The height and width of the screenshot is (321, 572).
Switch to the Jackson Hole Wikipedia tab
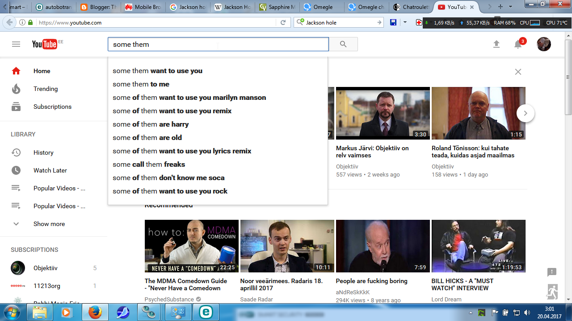pos(232,7)
